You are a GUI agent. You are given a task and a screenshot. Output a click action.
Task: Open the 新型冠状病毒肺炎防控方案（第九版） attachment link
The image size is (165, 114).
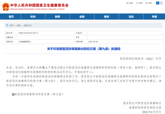39,95
